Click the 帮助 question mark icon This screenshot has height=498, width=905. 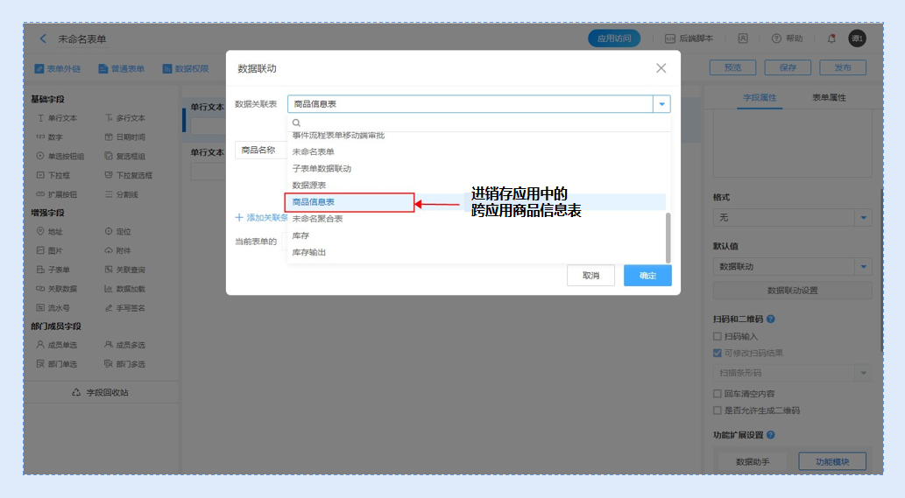(776, 39)
